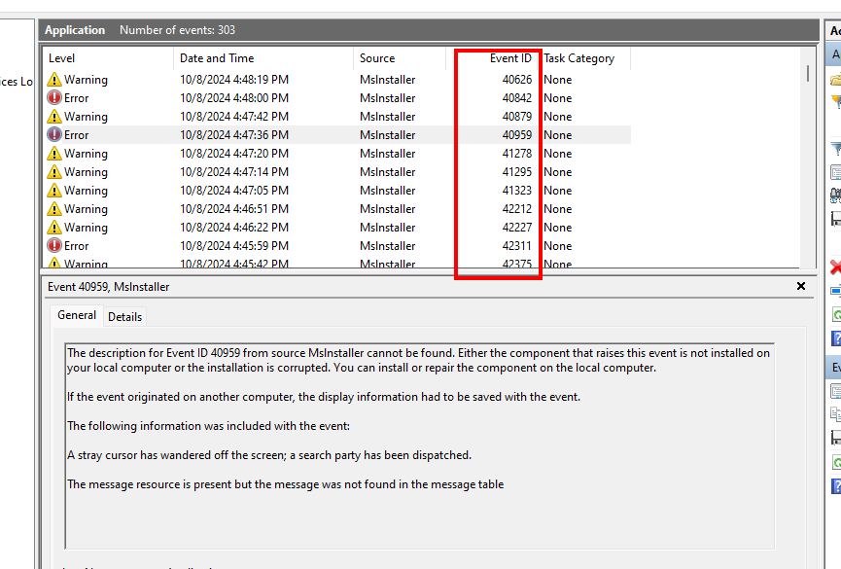Screen dimensions: 841x569
Task: Click Event ID value 41295
Action: click(x=517, y=172)
